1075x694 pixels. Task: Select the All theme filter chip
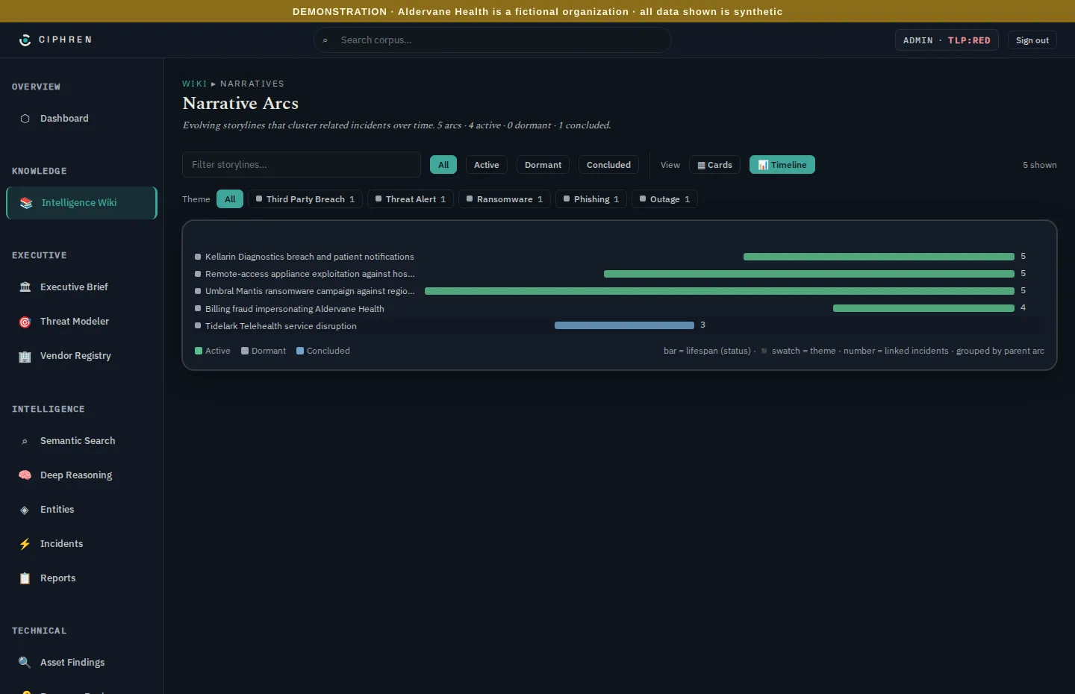click(230, 199)
